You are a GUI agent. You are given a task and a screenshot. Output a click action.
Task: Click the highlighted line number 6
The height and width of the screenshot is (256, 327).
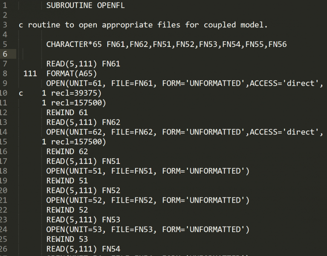[x=5, y=54]
